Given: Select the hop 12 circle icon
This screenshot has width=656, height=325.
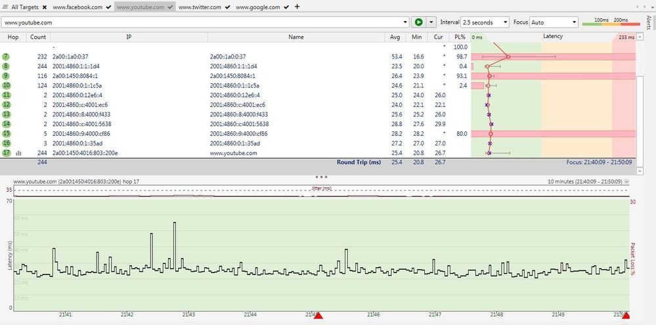Looking at the screenshot, I should [6, 104].
